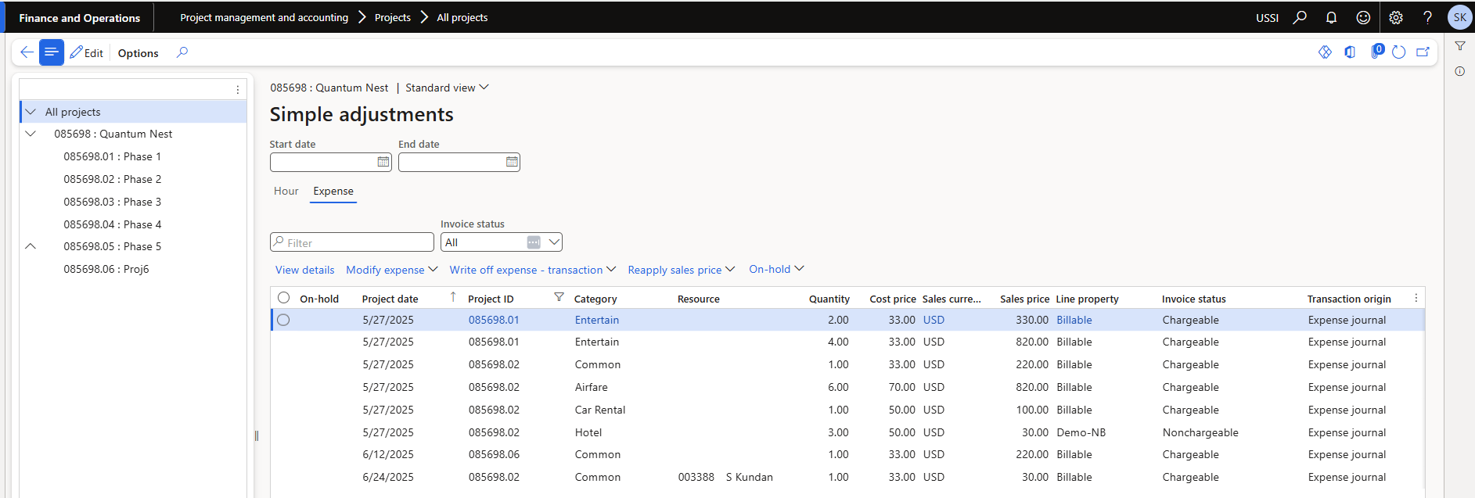Open the settings gear
Viewport: 1475px width, 498px height.
[1396, 17]
